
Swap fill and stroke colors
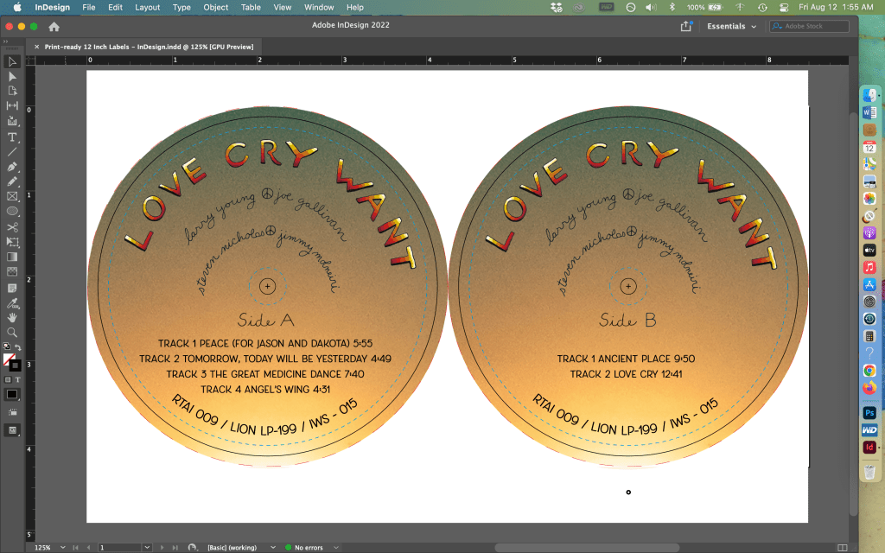point(18,348)
